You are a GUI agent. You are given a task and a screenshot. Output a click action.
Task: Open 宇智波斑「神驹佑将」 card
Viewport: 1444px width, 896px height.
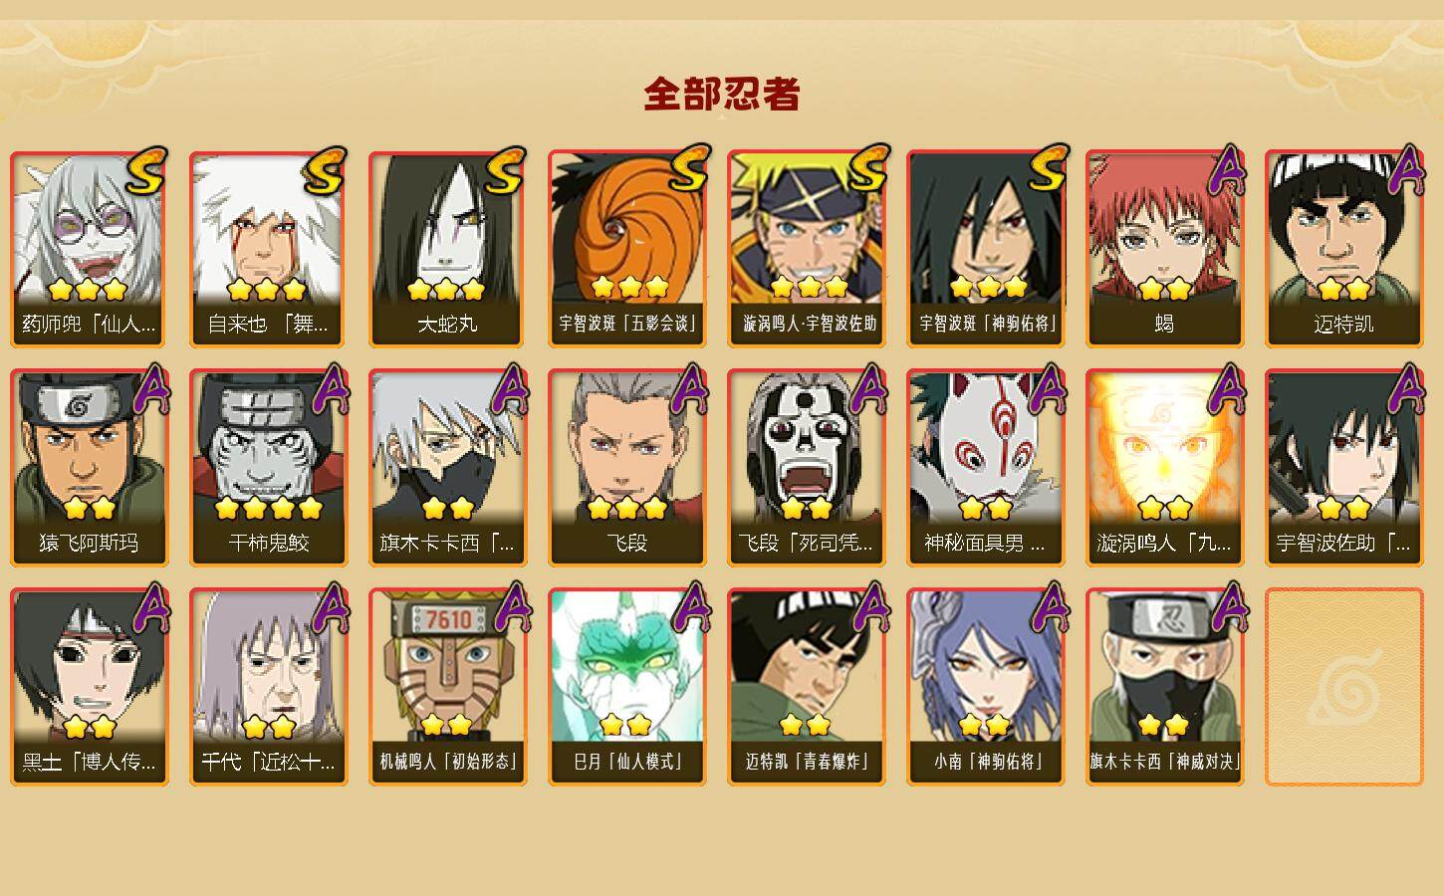(986, 249)
